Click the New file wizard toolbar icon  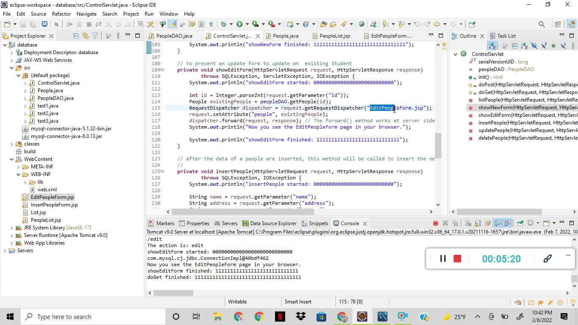7,24
